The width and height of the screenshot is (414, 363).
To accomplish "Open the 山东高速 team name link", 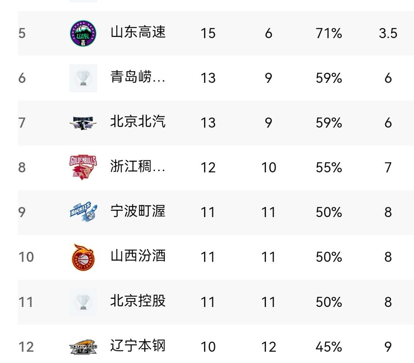I will point(138,33).
